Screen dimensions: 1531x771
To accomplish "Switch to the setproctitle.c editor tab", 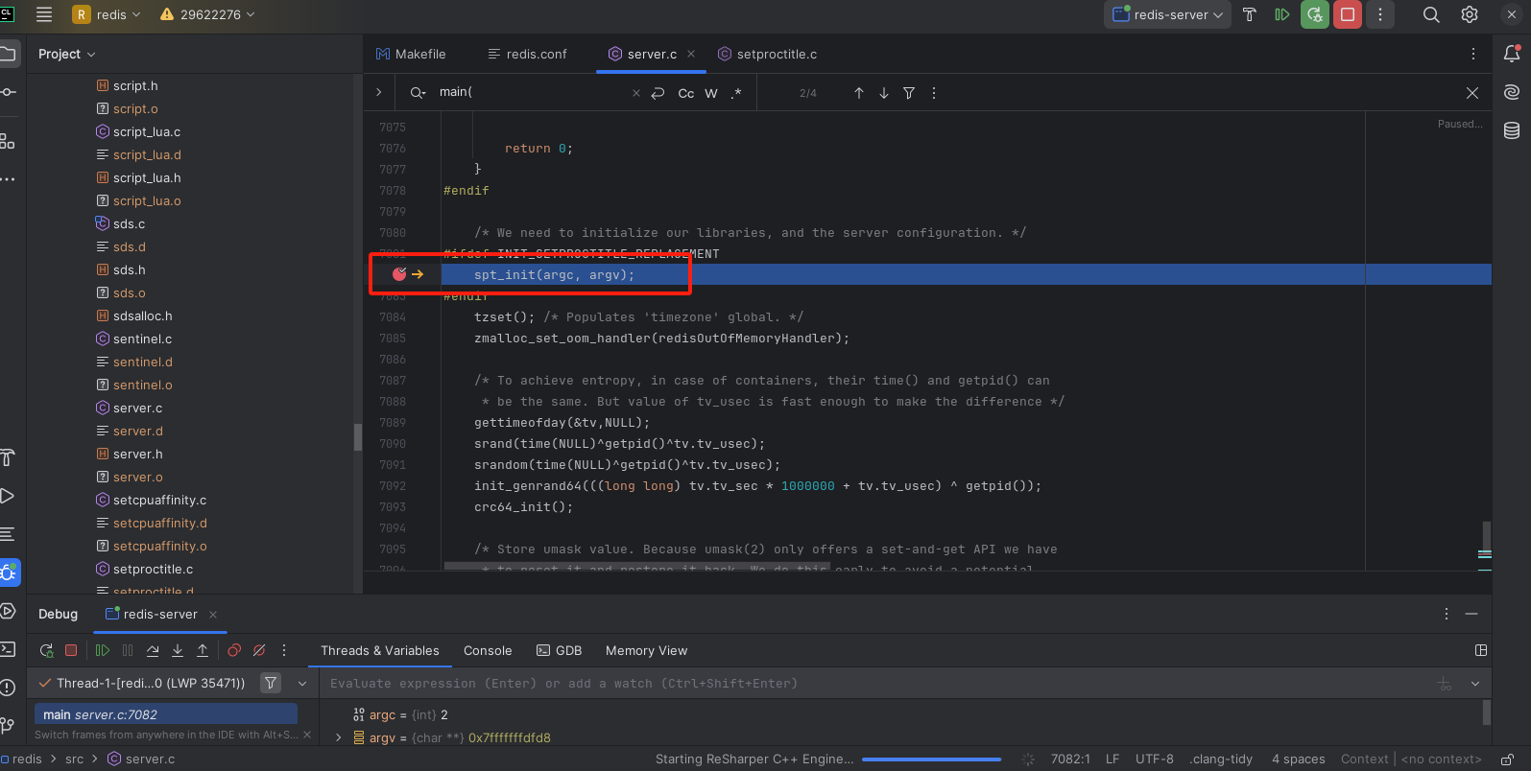I will click(x=768, y=54).
